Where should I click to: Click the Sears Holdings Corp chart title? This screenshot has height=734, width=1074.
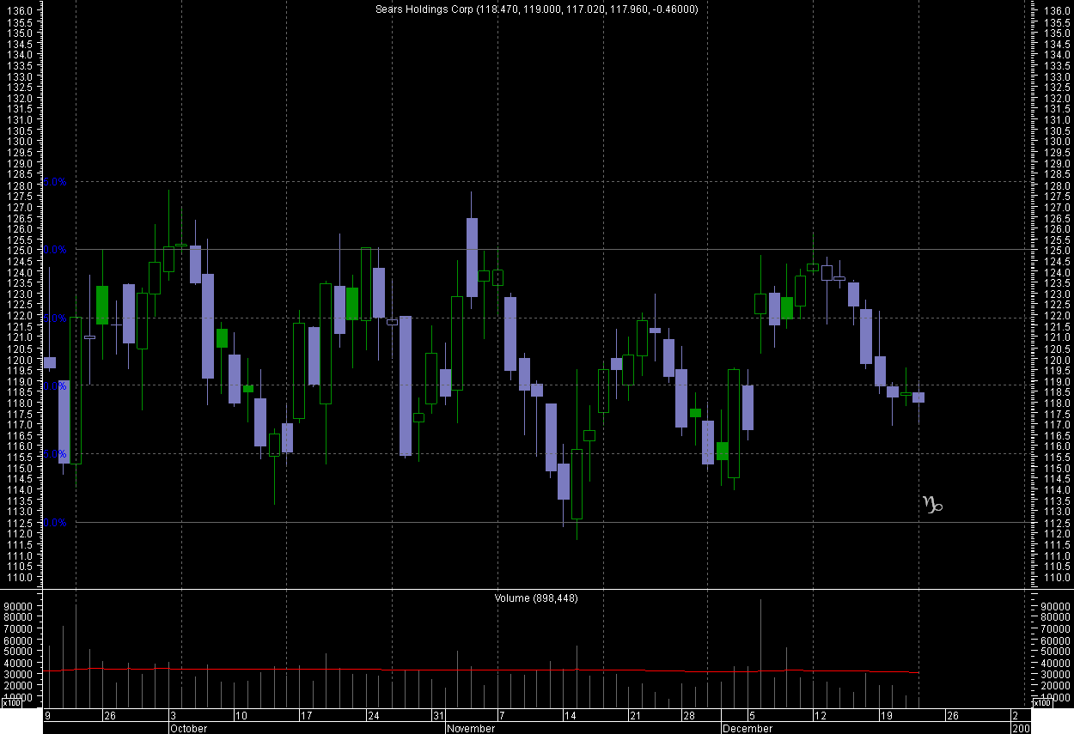pyautogui.click(x=536, y=9)
